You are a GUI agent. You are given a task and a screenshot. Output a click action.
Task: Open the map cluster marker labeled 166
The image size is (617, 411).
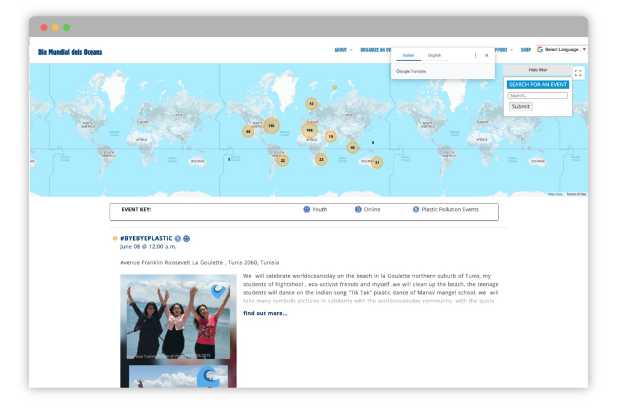coord(310,131)
